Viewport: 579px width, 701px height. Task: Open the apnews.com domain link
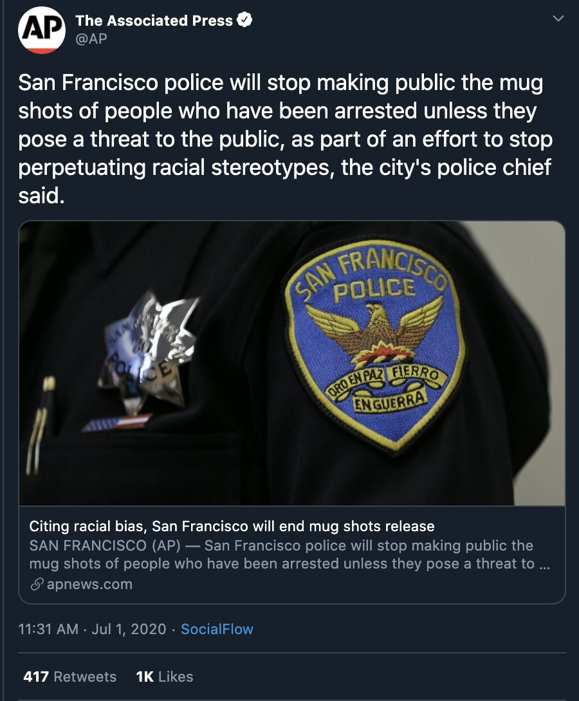(x=89, y=585)
